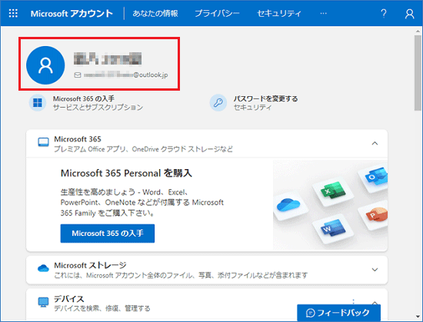Click the Office apps promo image
423x322 pixels.
click(x=330, y=204)
